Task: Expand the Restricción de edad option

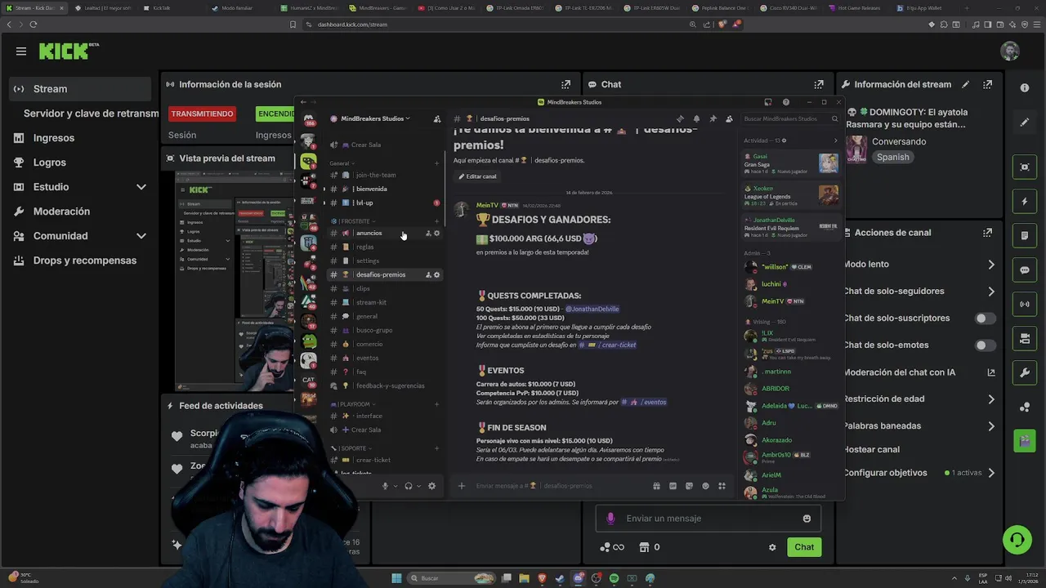Action: 991,399
